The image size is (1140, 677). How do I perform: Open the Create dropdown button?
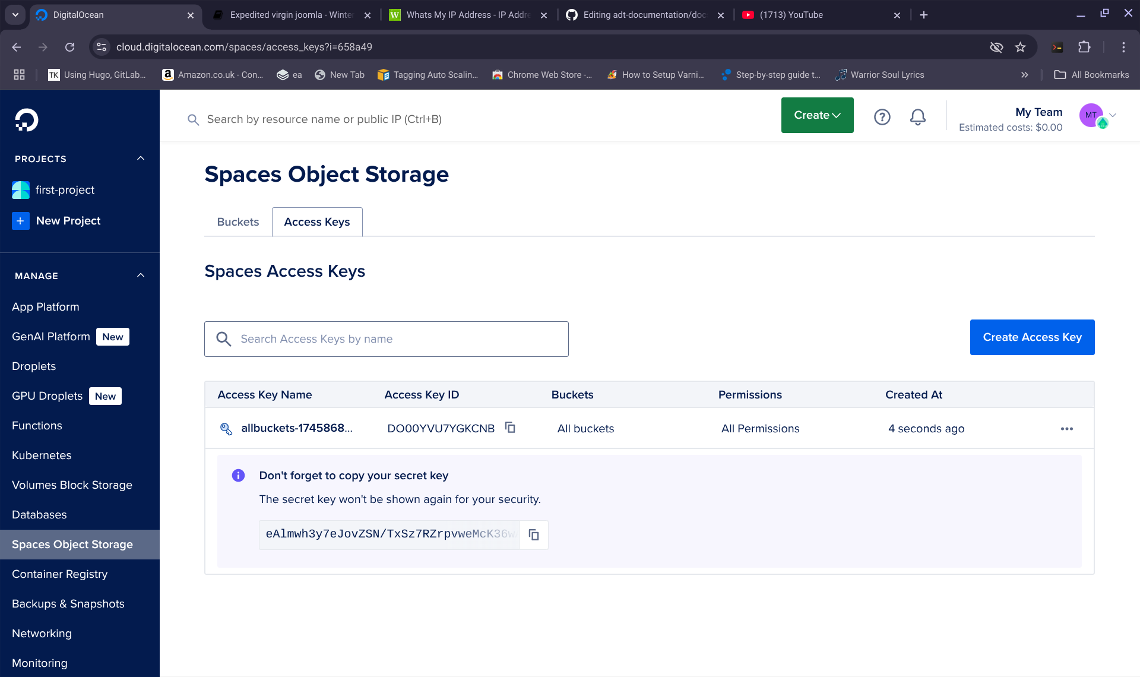pyautogui.click(x=817, y=115)
